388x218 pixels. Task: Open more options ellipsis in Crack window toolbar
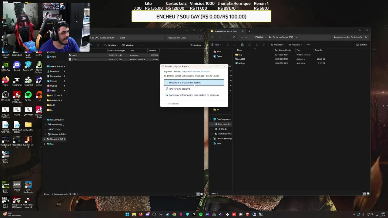coord(142,45)
